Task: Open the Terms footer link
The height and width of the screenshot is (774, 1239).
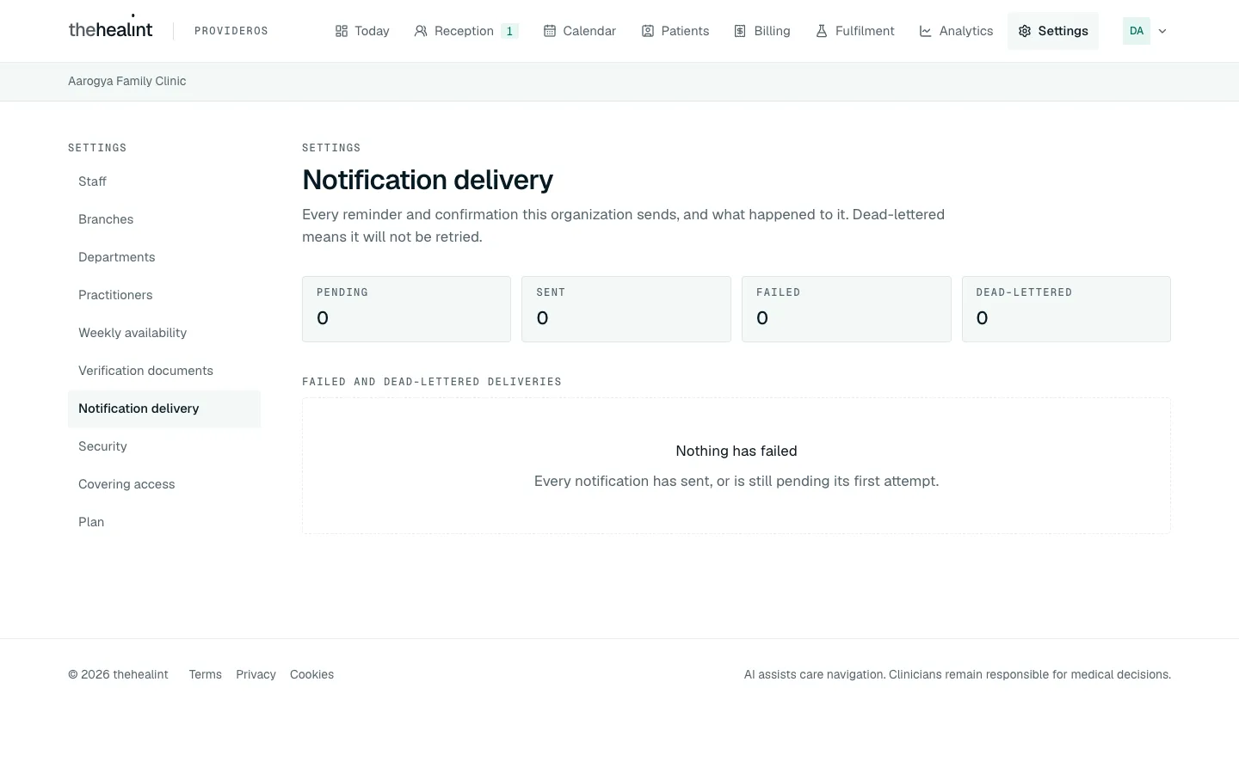Action: [206, 674]
